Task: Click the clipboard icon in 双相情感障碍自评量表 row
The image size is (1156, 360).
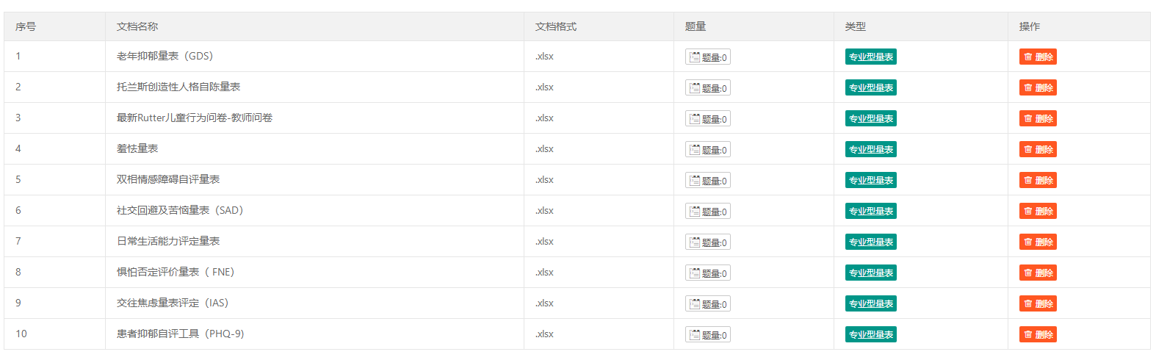Action: pos(695,180)
